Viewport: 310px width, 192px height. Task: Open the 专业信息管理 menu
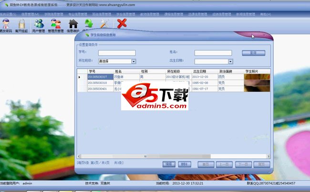[78, 14]
